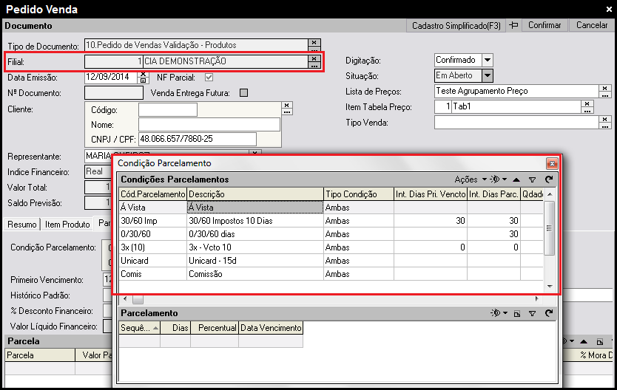Click the Confirmar button
The height and width of the screenshot is (390, 617).
tap(544, 25)
